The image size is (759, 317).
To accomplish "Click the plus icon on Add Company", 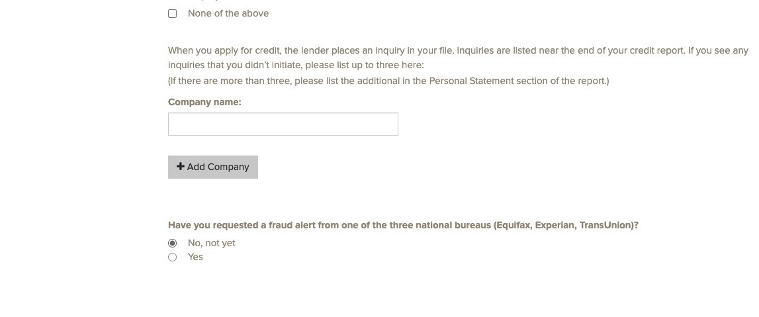I will [180, 167].
